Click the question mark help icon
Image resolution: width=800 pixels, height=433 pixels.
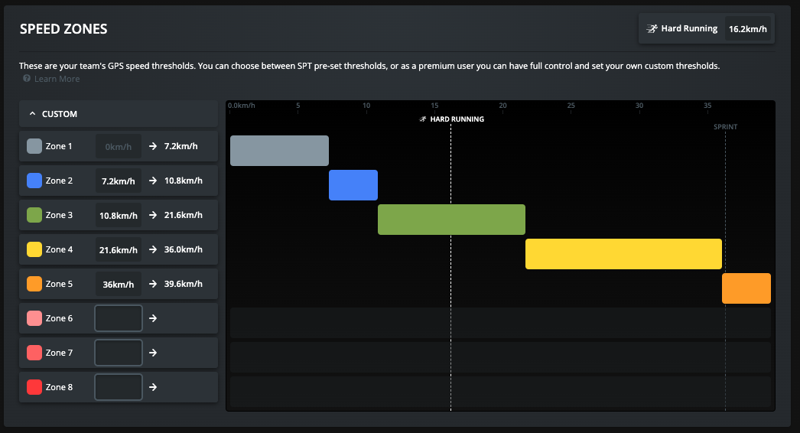coord(27,79)
